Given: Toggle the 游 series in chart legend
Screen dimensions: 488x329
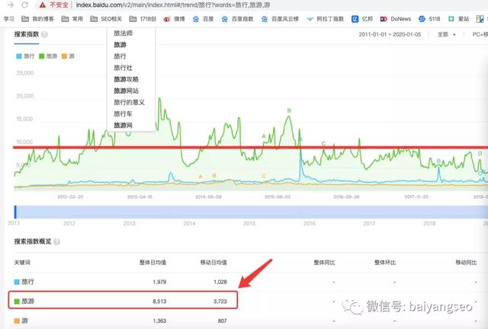Looking at the screenshot, I should tap(69, 56).
